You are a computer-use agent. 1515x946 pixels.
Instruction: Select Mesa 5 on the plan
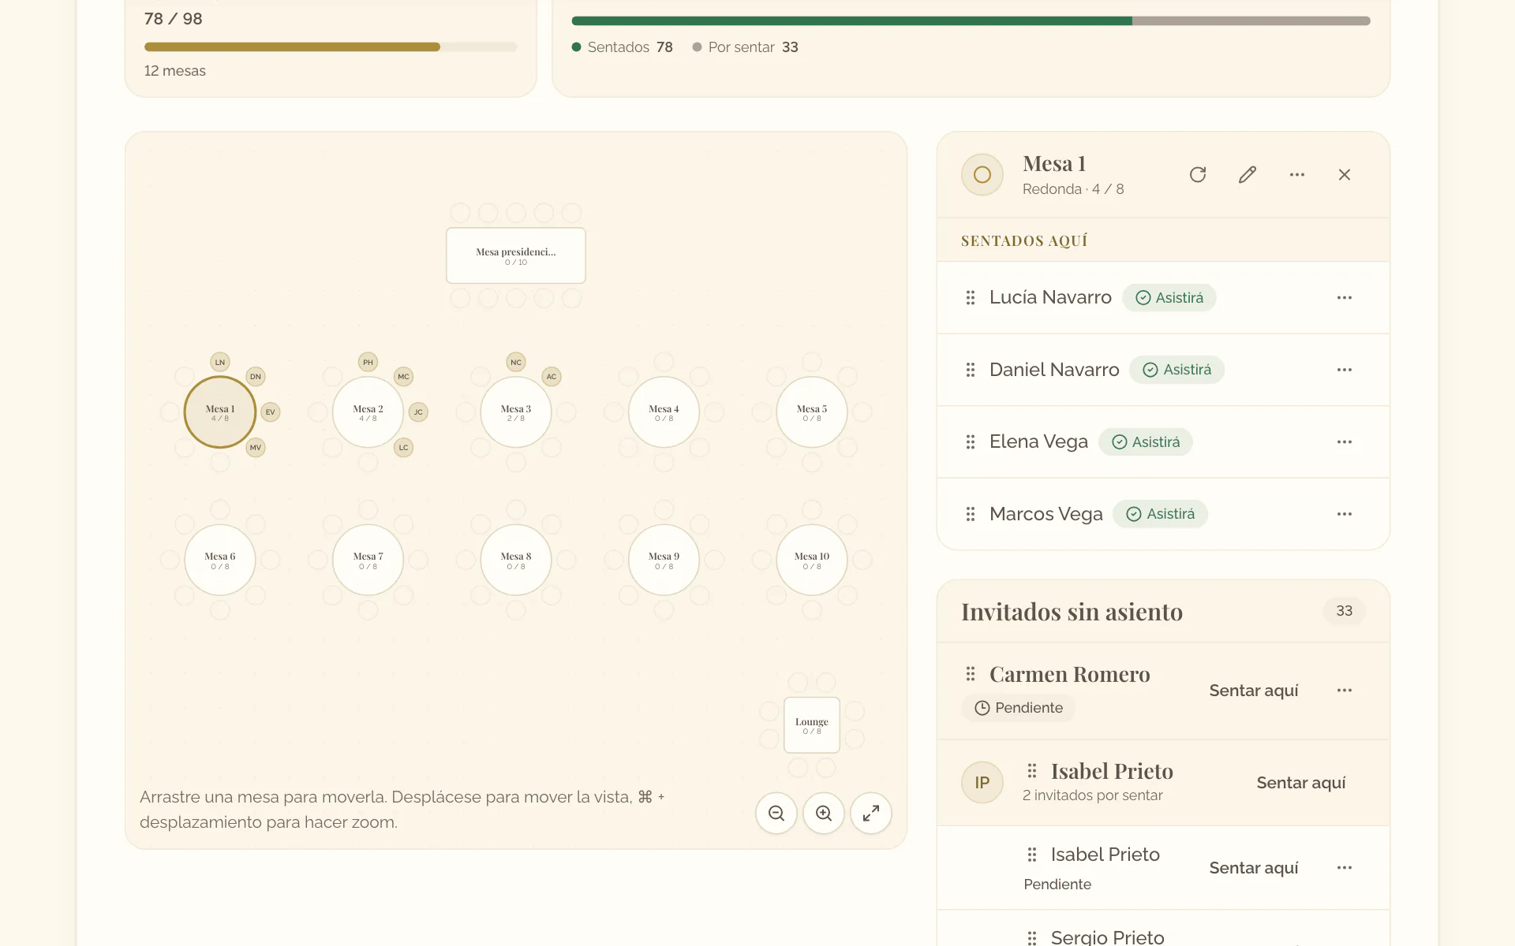click(812, 412)
